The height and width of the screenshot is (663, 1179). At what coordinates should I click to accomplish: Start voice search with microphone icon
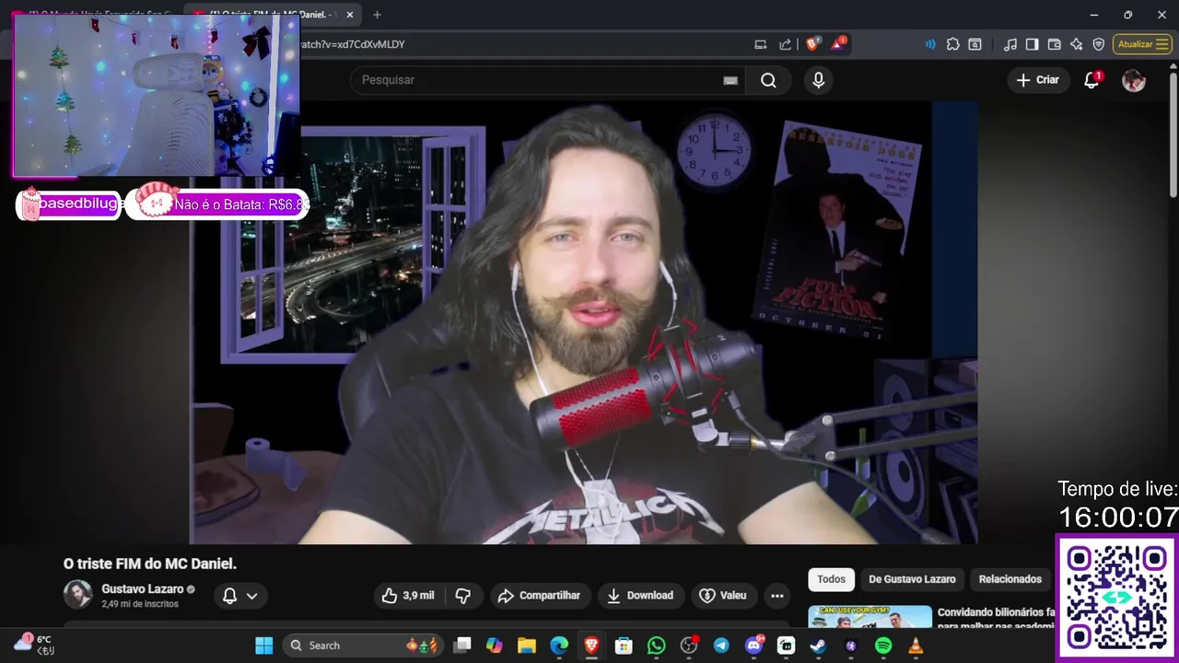pos(818,80)
